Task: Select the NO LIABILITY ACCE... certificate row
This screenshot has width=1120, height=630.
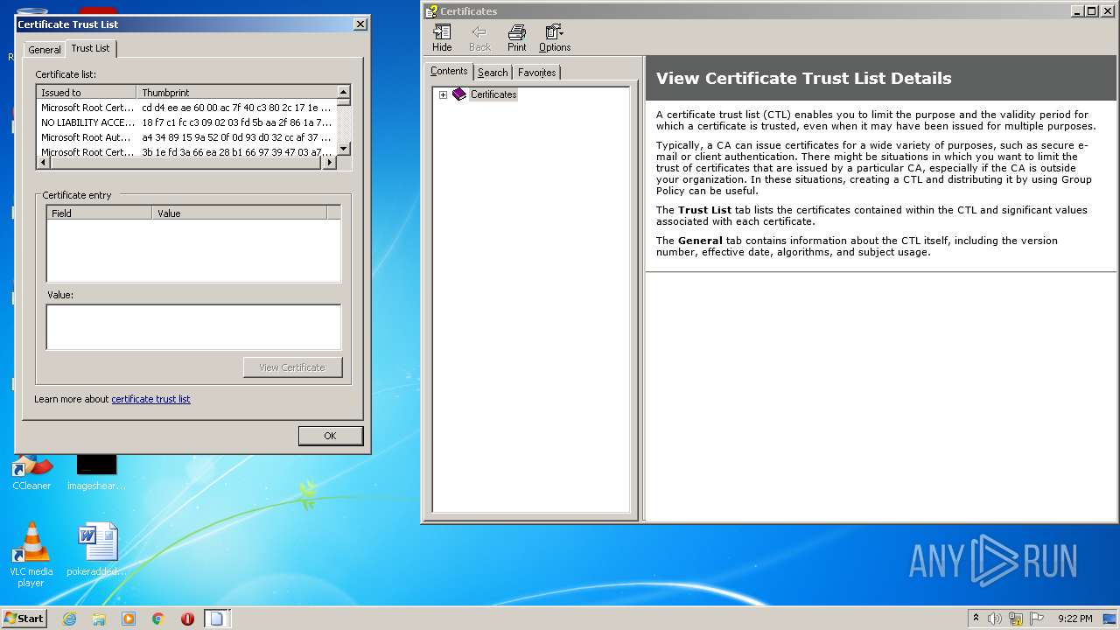Action: point(186,122)
